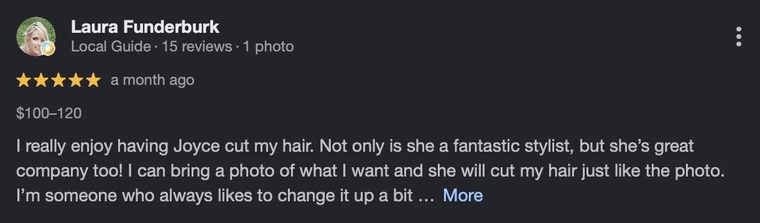The height and width of the screenshot is (223, 760).
Task: Open the three-dot review options menu
Action: 738,37
